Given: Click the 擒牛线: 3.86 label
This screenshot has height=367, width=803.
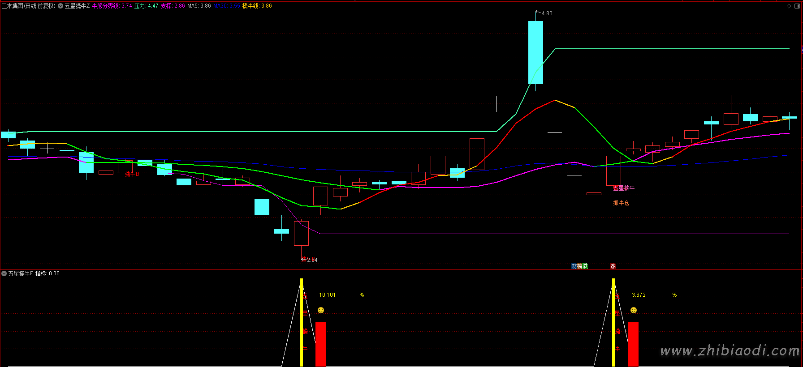Looking at the screenshot, I should pyautogui.click(x=257, y=6).
